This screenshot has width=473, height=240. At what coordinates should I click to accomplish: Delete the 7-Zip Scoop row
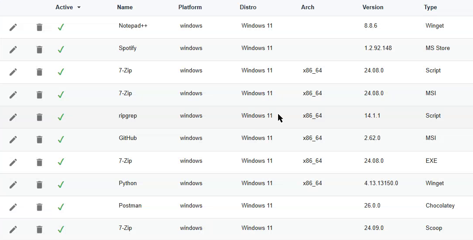(39, 230)
